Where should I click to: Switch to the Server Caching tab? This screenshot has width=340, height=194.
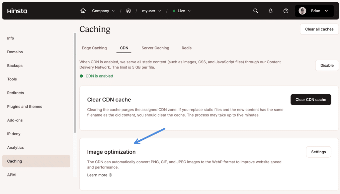point(155,48)
